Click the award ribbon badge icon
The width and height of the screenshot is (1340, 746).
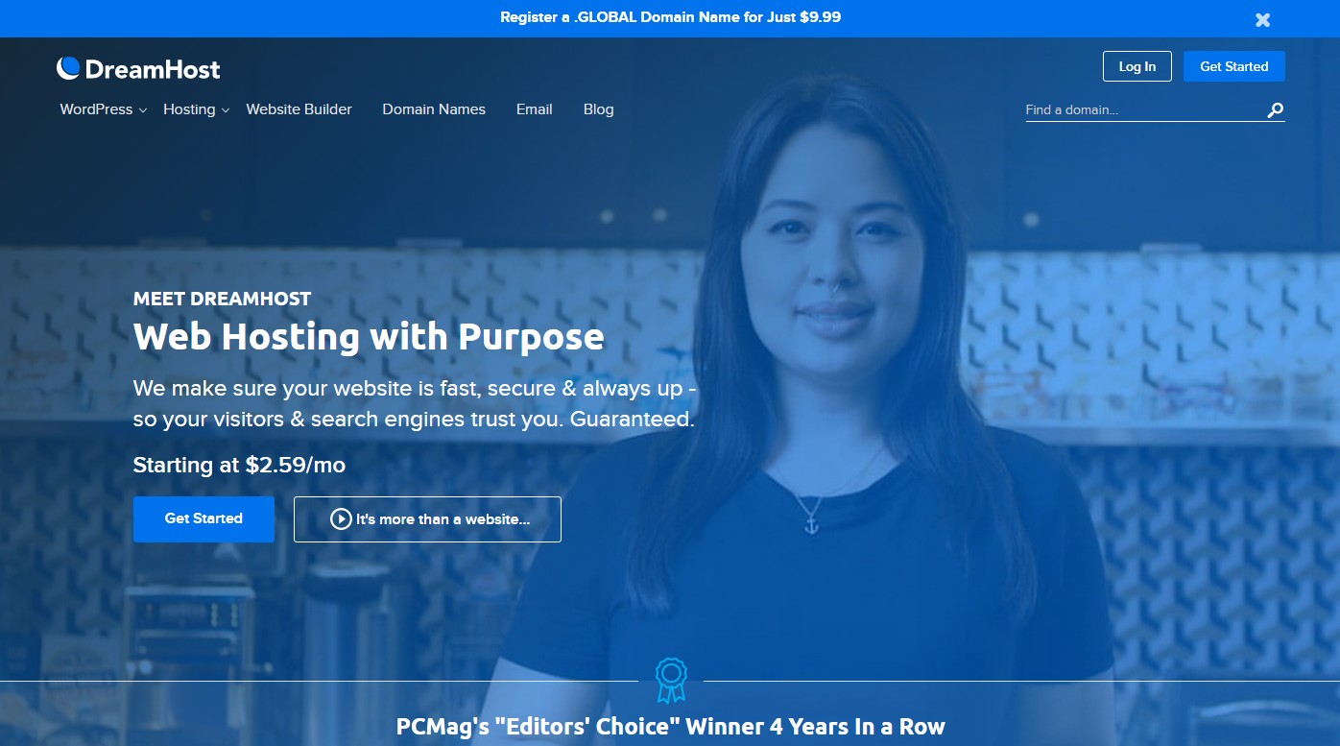point(671,681)
